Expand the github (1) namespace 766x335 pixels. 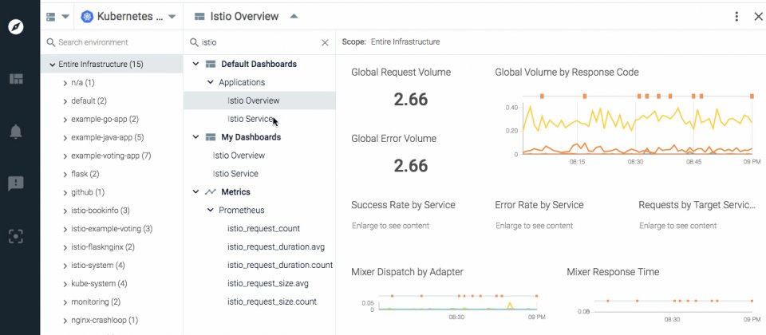pyautogui.click(x=65, y=193)
